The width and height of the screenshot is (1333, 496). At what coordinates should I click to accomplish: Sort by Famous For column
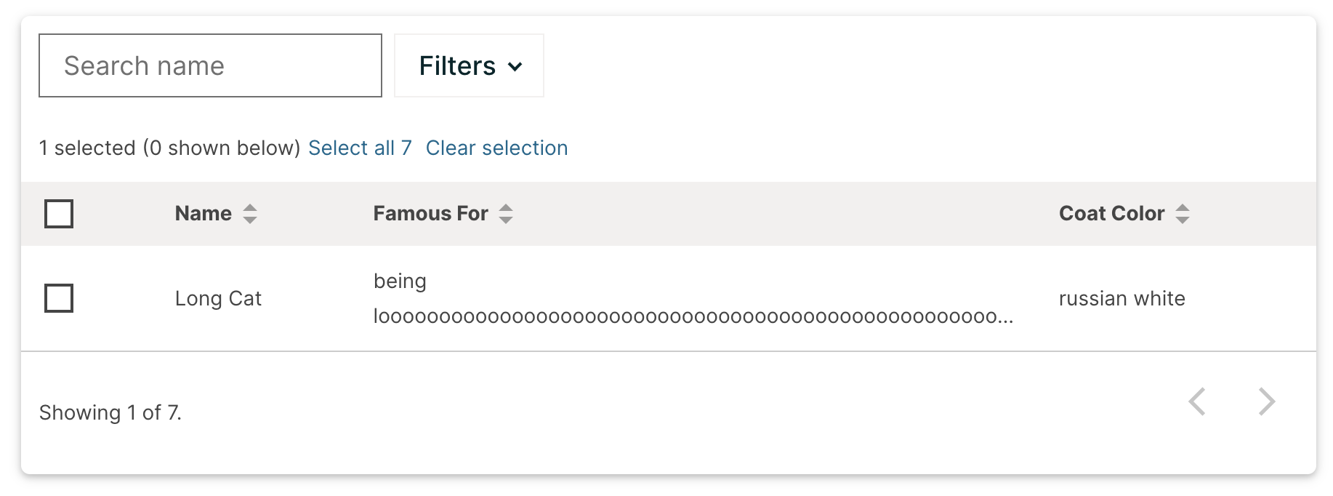pos(506,213)
